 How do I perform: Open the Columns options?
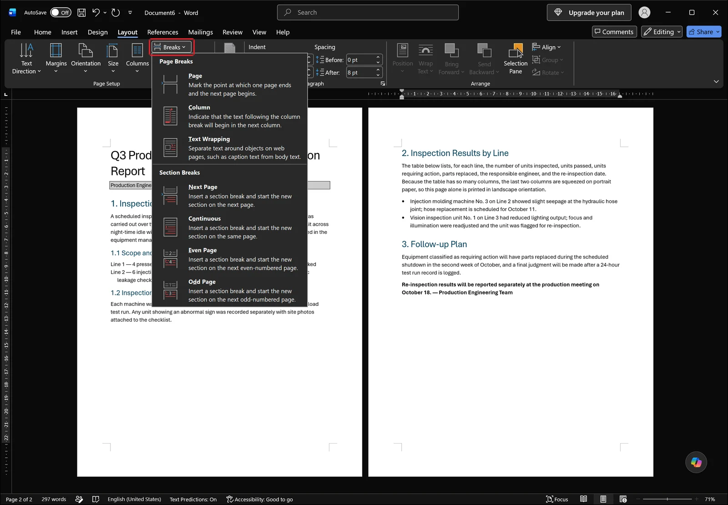(137, 58)
